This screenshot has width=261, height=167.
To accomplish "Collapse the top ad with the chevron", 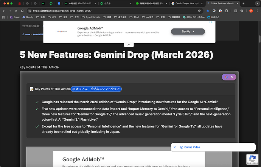I will 129,44.
